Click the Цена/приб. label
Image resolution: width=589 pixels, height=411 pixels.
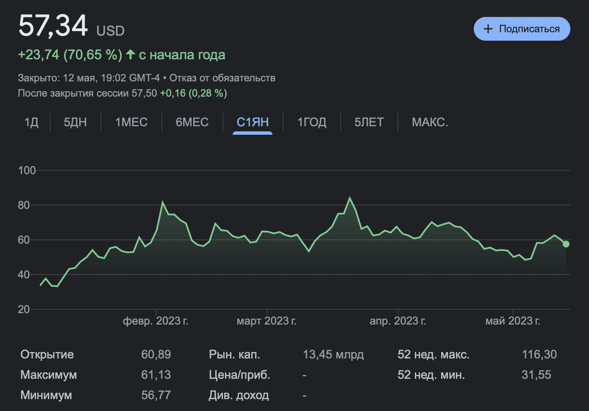point(239,375)
